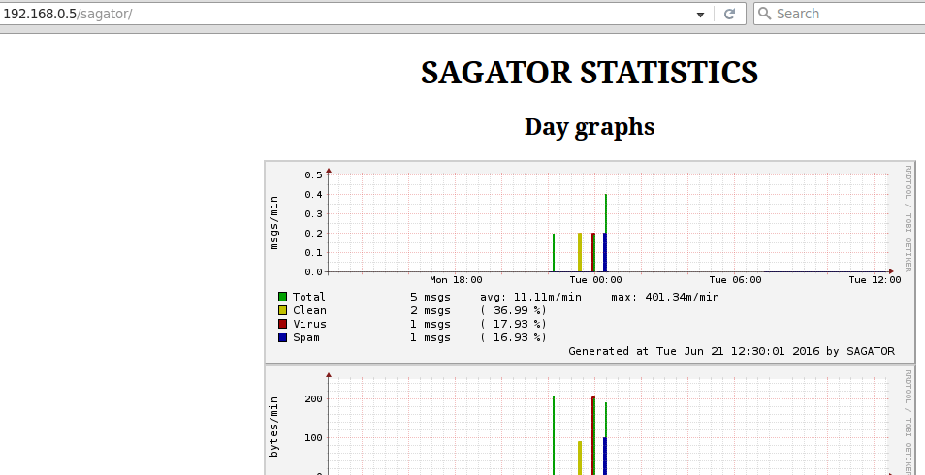Click the Generated at timestamp line
Screen dimensions: 925x475
[x=731, y=351]
